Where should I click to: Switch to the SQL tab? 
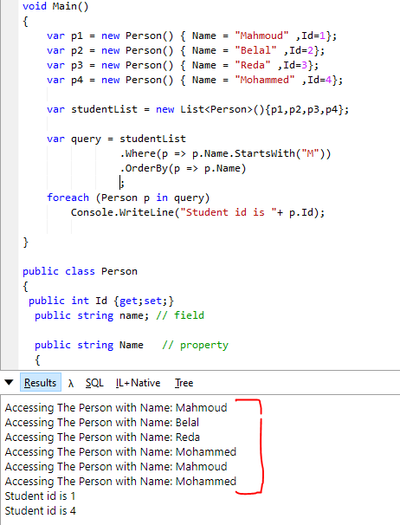94,383
